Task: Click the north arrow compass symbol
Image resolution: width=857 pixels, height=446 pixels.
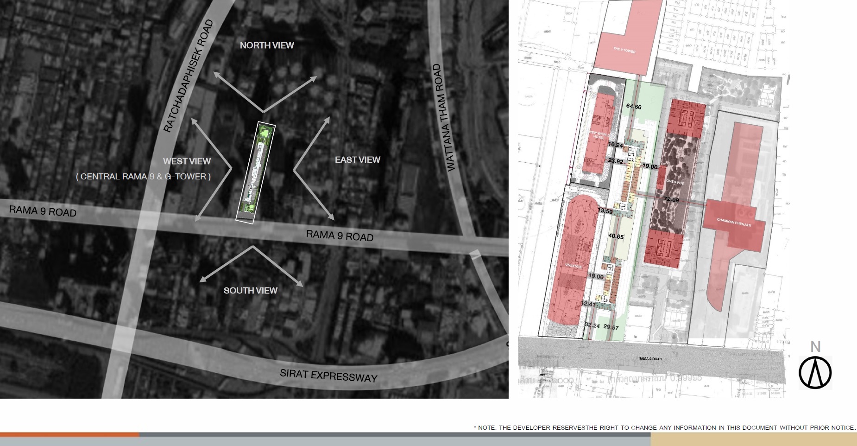Action: coord(815,372)
